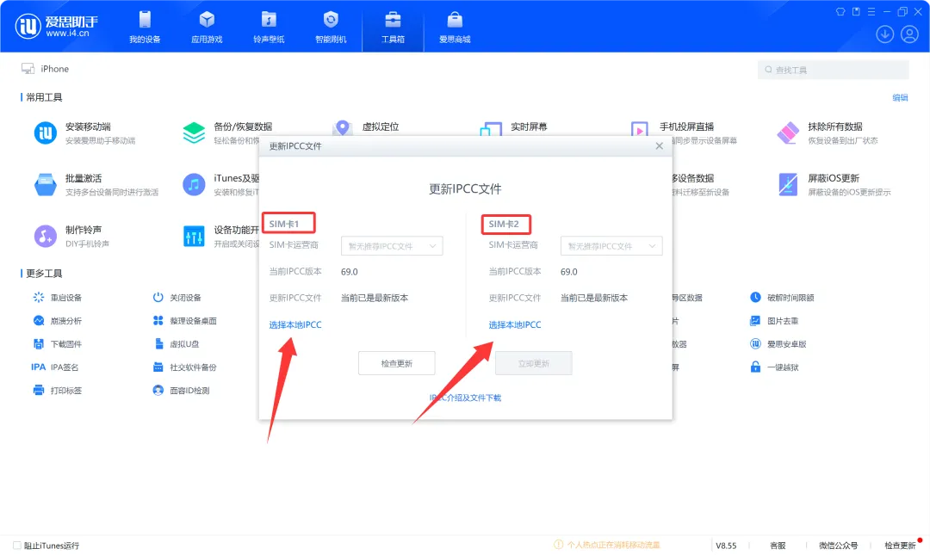Click the skin shirt icon in the title bar
The height and width of the screenshot is (555, 930).
click(x=840, y=11)
